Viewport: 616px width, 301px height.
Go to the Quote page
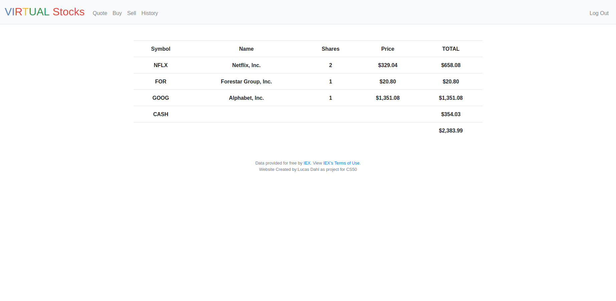tap(100, 13)
